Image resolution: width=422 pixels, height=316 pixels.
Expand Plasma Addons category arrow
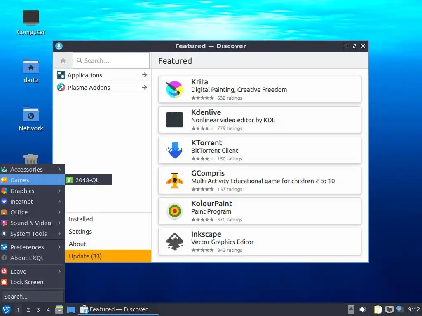click(x=145, y=87)
